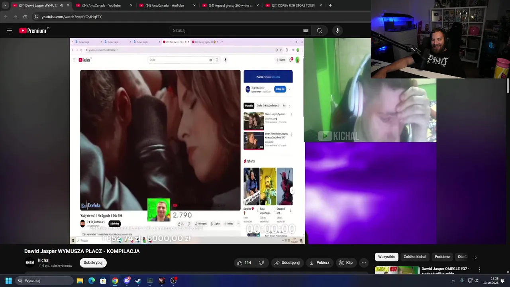Open the YouTube hamburger guide menu
510x287 pixels.
coord(10,31)
